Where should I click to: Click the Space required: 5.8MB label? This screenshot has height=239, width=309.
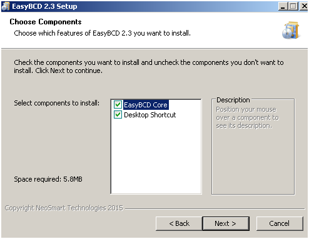click(48, 179)
